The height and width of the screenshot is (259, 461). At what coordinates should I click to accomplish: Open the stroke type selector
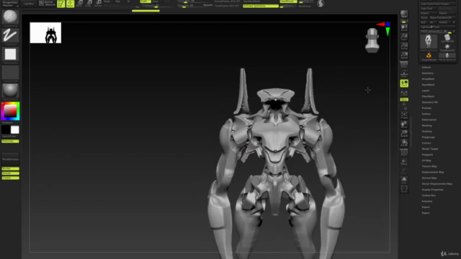(x=10, y=36)
